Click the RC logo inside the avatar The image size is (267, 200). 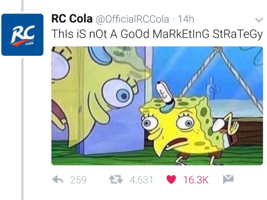coord(22,36)
